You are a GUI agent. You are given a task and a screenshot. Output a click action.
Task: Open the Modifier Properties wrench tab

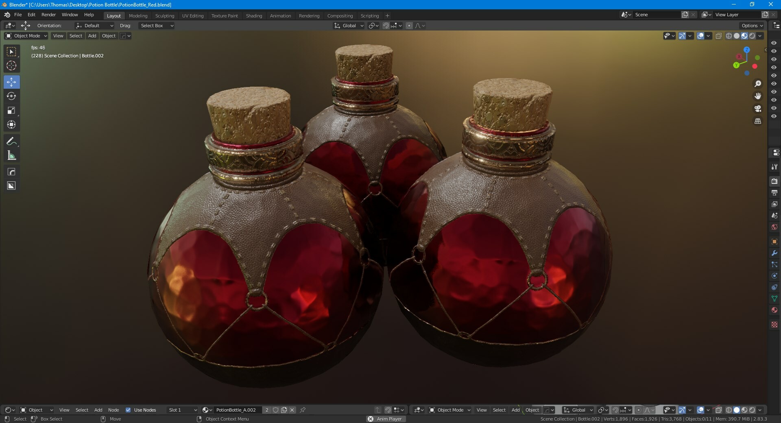tap(774, 253)
